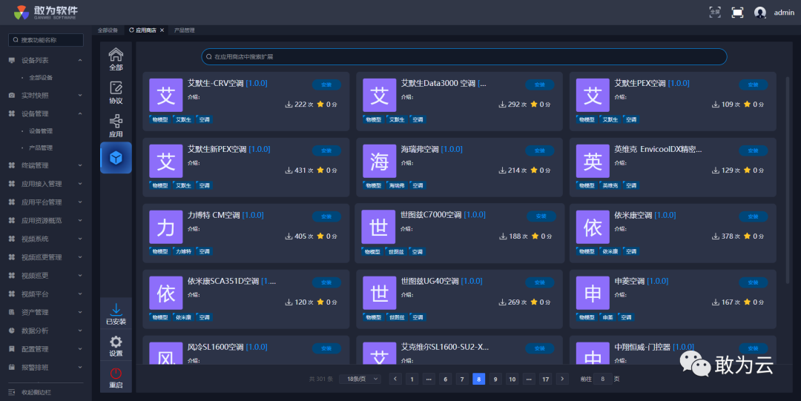Click the admin user avatar
The width and height of the screenshot is (801, 401).
click(x=760, y=13)
